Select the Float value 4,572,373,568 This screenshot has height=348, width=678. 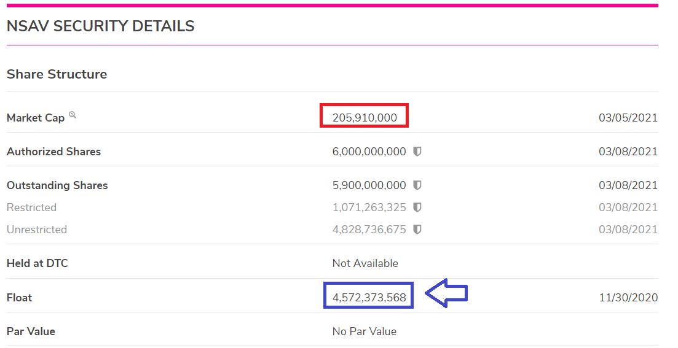[x=369, y=298]
